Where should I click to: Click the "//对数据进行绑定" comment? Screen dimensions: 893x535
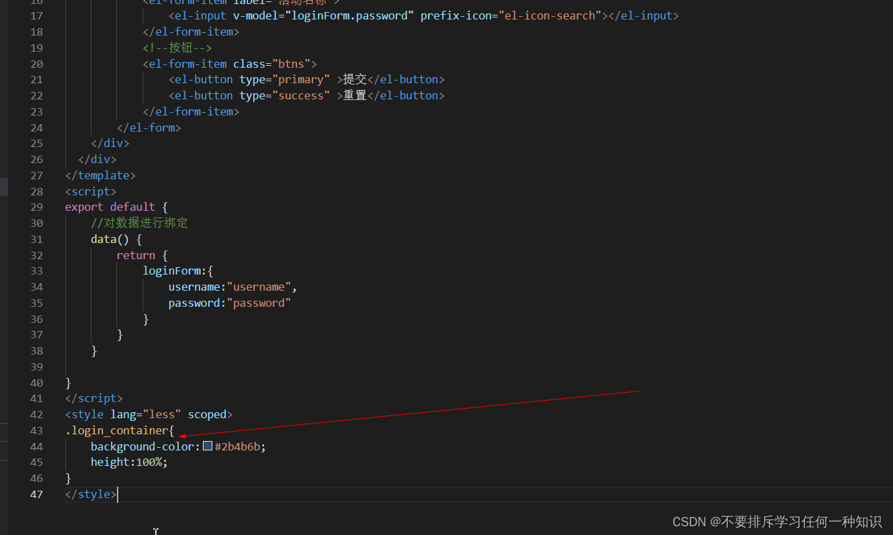click(139, 223)
